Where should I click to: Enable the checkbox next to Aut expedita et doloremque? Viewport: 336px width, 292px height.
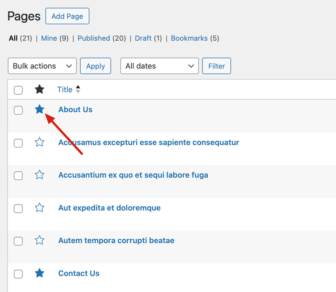click(18, 208)
